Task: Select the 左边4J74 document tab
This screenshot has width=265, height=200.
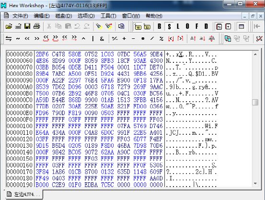Action: (x=24, y=194)
